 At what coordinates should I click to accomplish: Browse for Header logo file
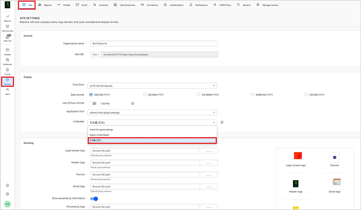click(209, 163)
